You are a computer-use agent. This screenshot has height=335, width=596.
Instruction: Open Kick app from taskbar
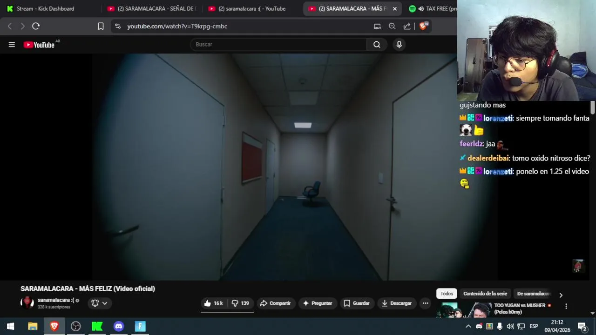pyautogui.click(x=97, y=326)
